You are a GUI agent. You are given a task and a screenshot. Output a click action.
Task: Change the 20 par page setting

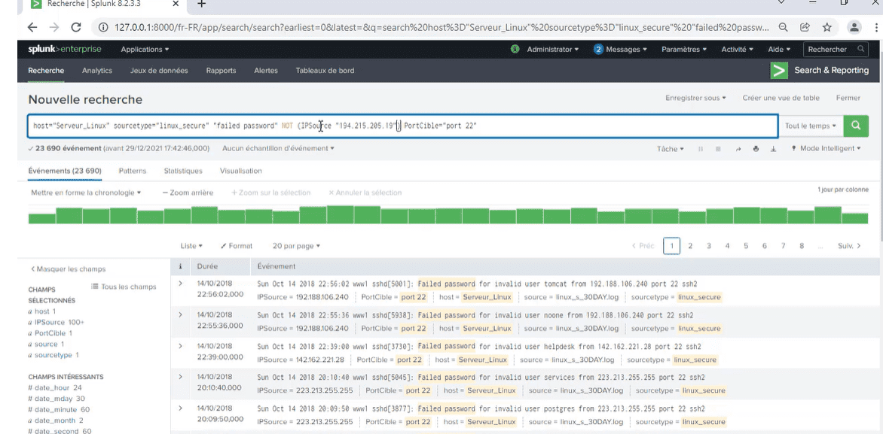(296, 246)
